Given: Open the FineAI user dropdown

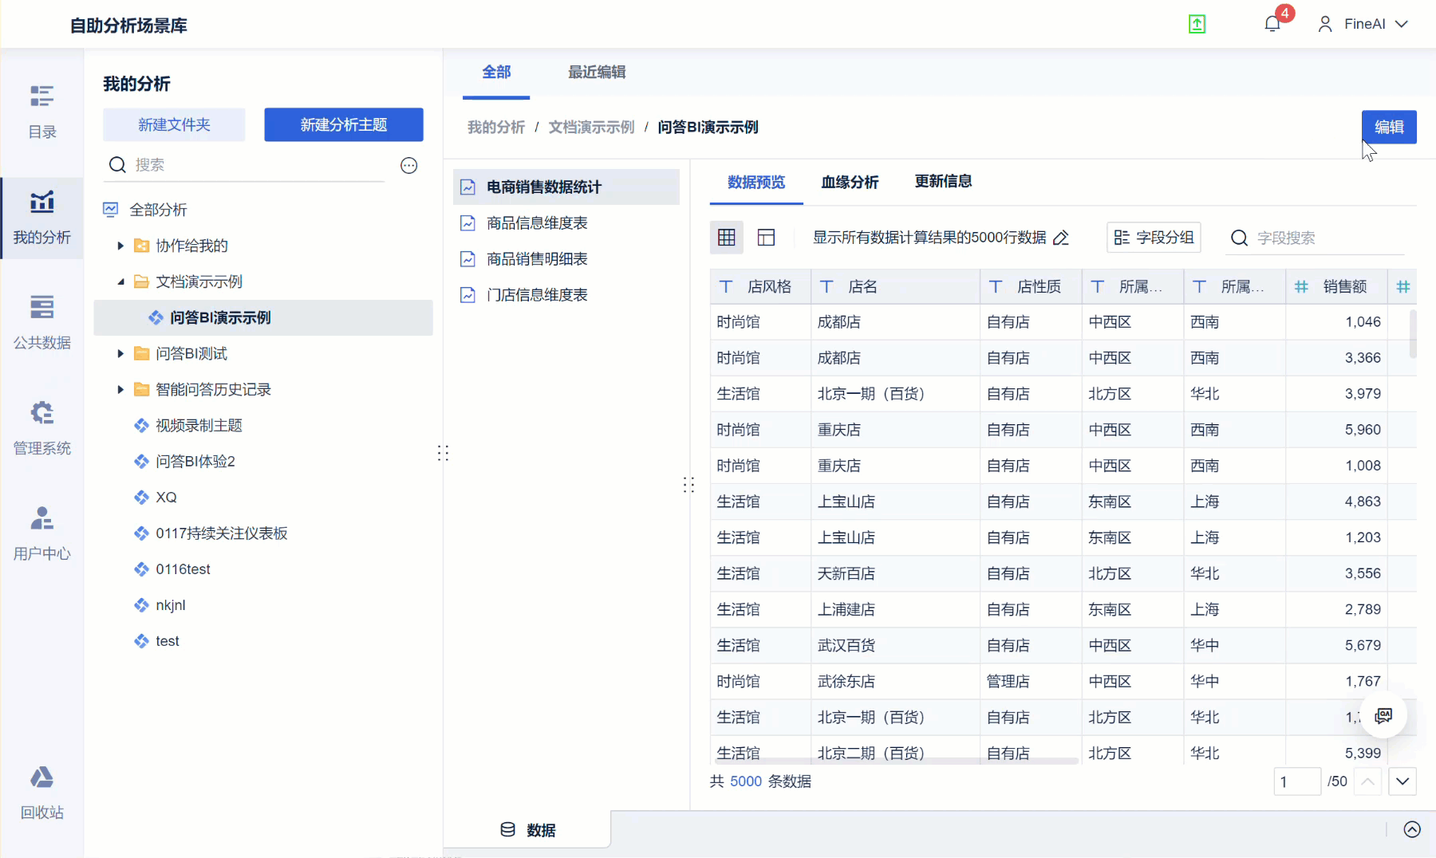Looking at the screenshot, I should pyautogui.click(x=1363, y=24).
